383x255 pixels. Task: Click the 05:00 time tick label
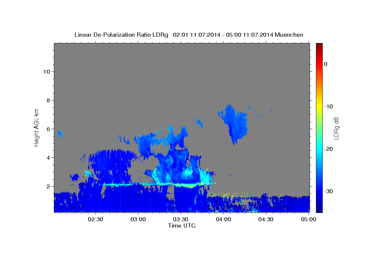308,219
